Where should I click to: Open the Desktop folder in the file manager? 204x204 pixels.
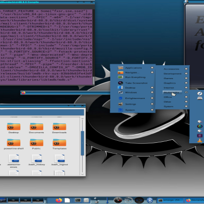pyautogui.click(x=14, y=128)
